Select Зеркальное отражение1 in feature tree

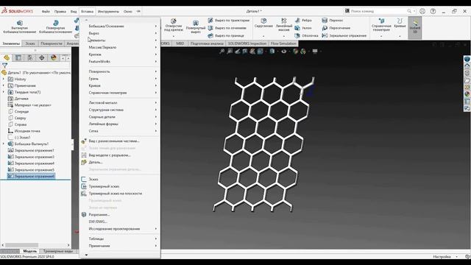point(35,150)
